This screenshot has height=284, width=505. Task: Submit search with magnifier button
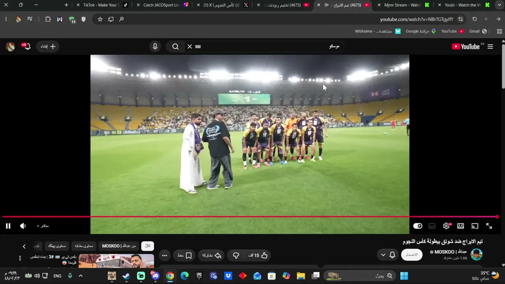point(176,47)
